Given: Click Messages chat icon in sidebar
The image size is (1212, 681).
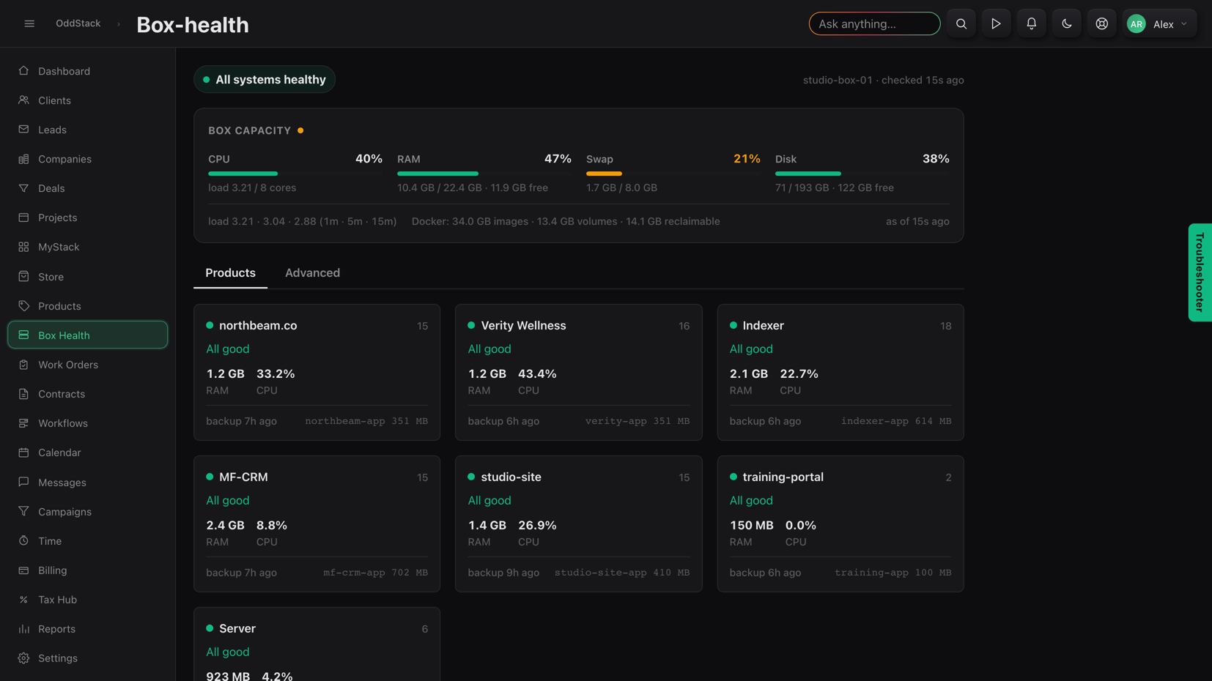Looking at the screenshot, I should [x=23, y=483].
